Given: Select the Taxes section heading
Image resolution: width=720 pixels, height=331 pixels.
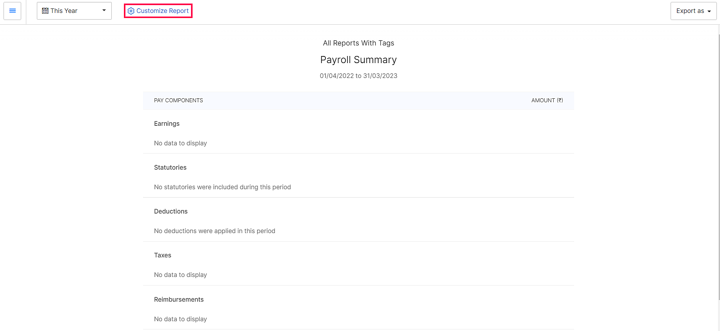Looking at the screenshot, I should (162, 255).
